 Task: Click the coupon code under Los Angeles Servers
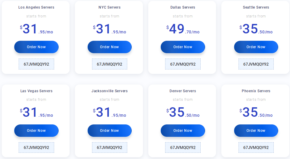click(36, 64)
